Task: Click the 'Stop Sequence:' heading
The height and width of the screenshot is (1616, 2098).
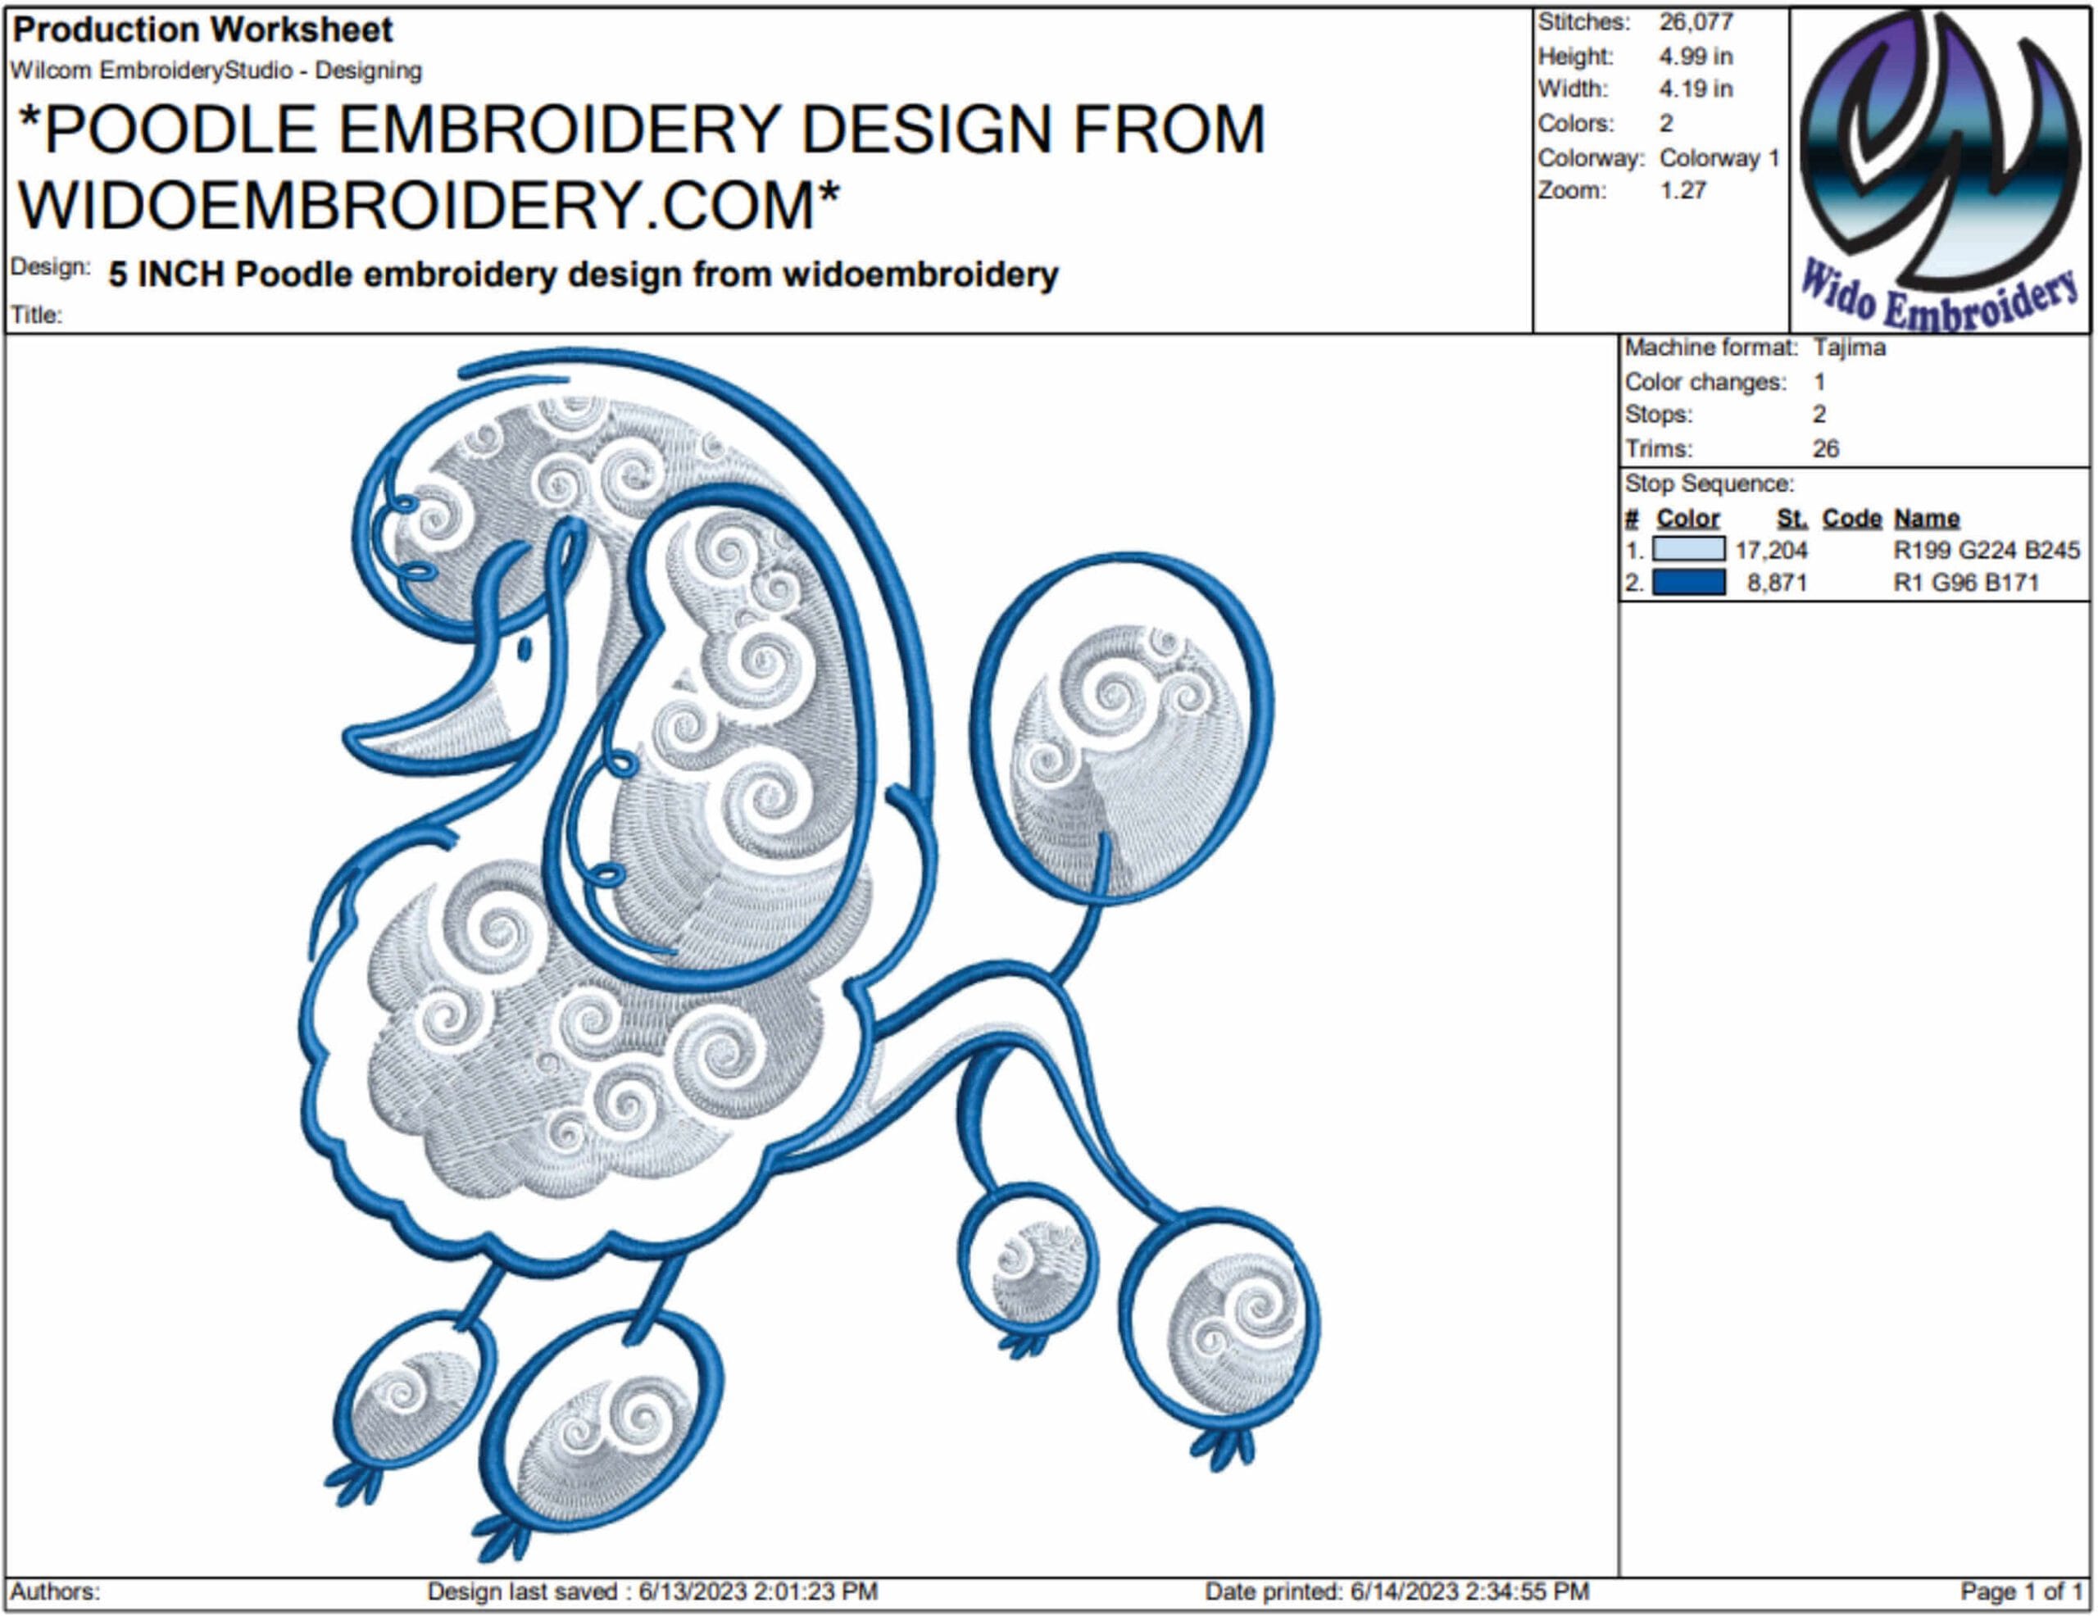Action: tap(1709, 484)
